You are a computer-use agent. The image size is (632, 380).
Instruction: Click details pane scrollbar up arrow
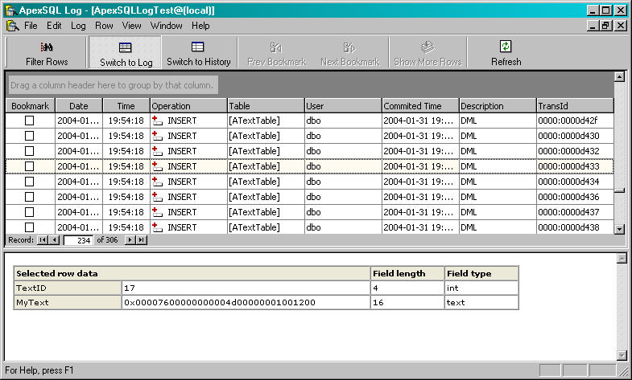pos(622,258)
